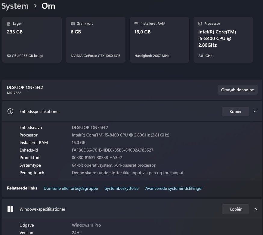Click the info icon beside Enhedsspecifikationer
Viewport: 263px width, 235px height.
(10, 111)
